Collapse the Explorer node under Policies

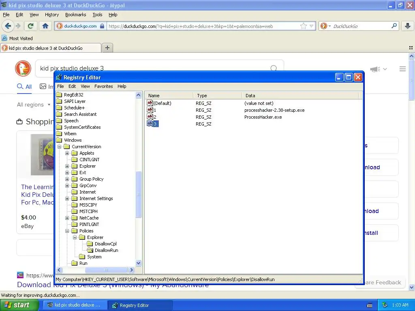75,237
